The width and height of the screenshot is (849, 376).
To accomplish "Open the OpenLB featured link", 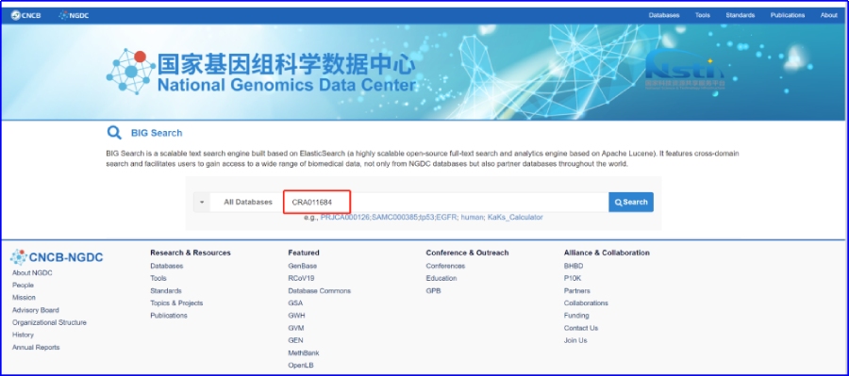I will tap(301, 366).
